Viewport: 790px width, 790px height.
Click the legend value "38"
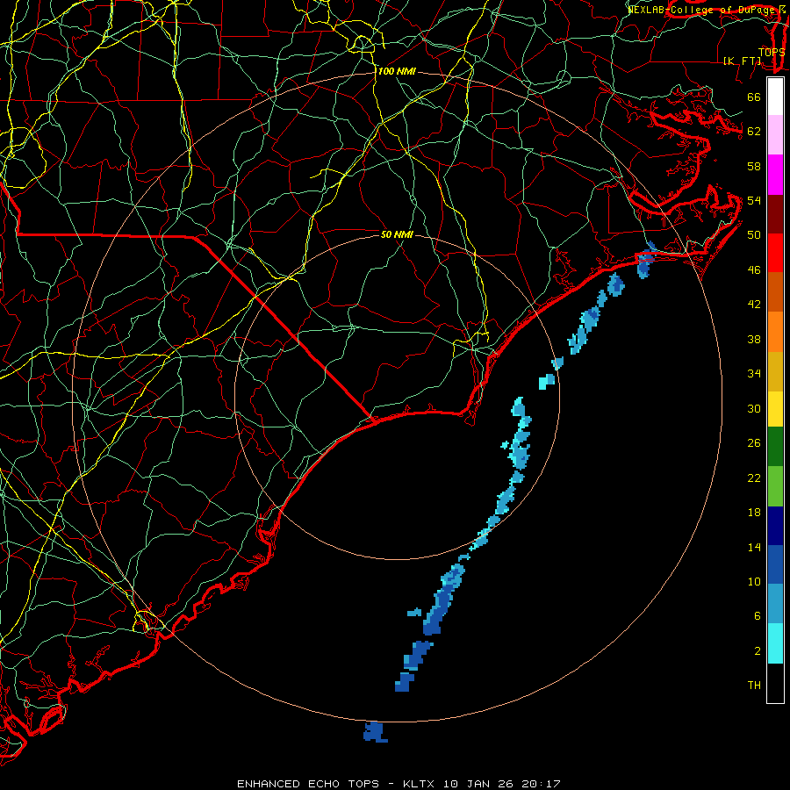pos(754,339)
